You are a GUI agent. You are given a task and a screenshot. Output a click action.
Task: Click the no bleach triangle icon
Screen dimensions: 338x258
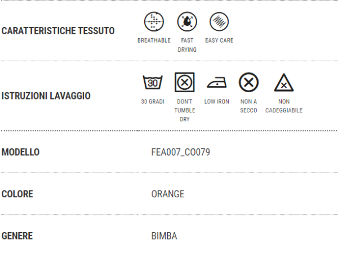pyautogui.click(x=284, y=83)
